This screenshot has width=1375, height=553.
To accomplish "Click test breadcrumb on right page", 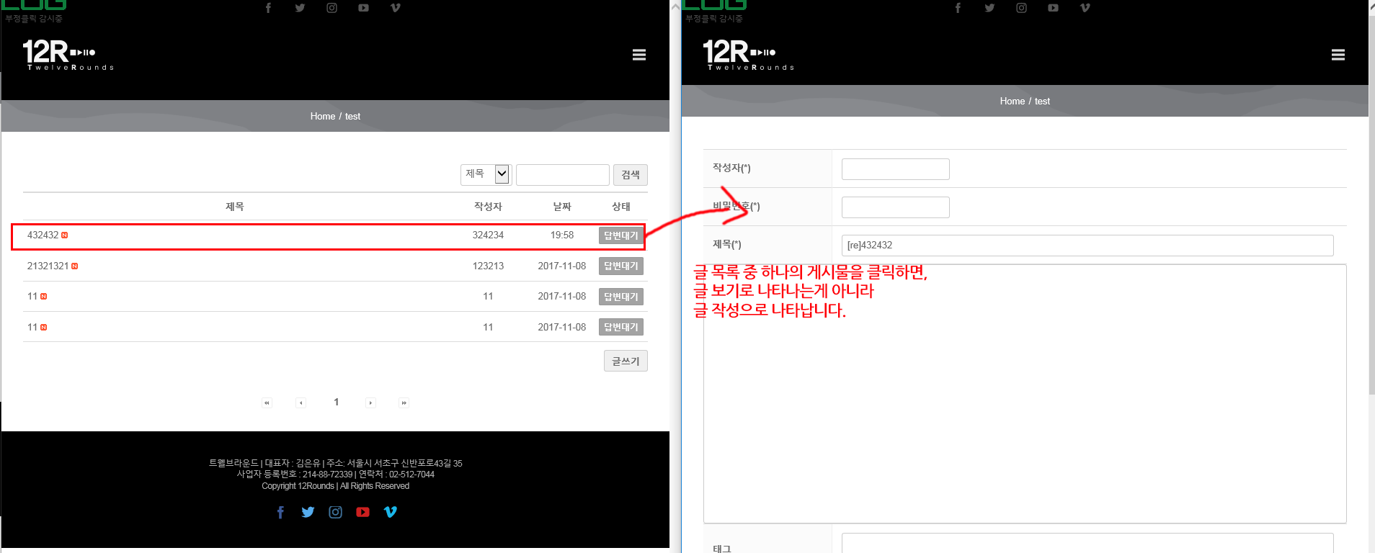I will (1042, 102).
